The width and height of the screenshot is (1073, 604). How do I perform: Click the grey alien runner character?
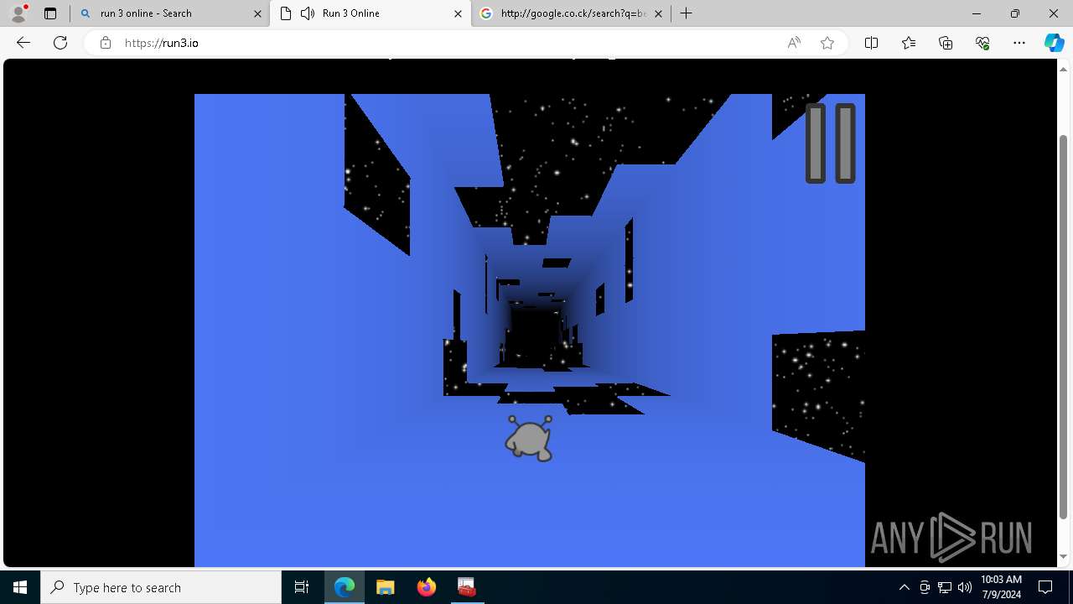click(529, 438)
